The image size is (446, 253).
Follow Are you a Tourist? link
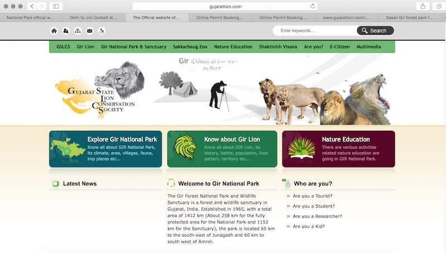(313, 196)
